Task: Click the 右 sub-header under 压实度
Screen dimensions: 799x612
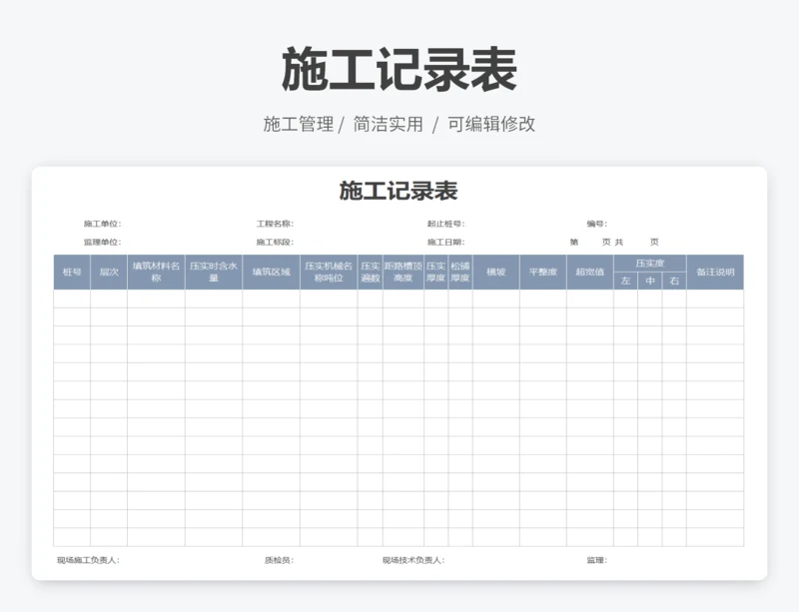Action: (x=675, y=281)
